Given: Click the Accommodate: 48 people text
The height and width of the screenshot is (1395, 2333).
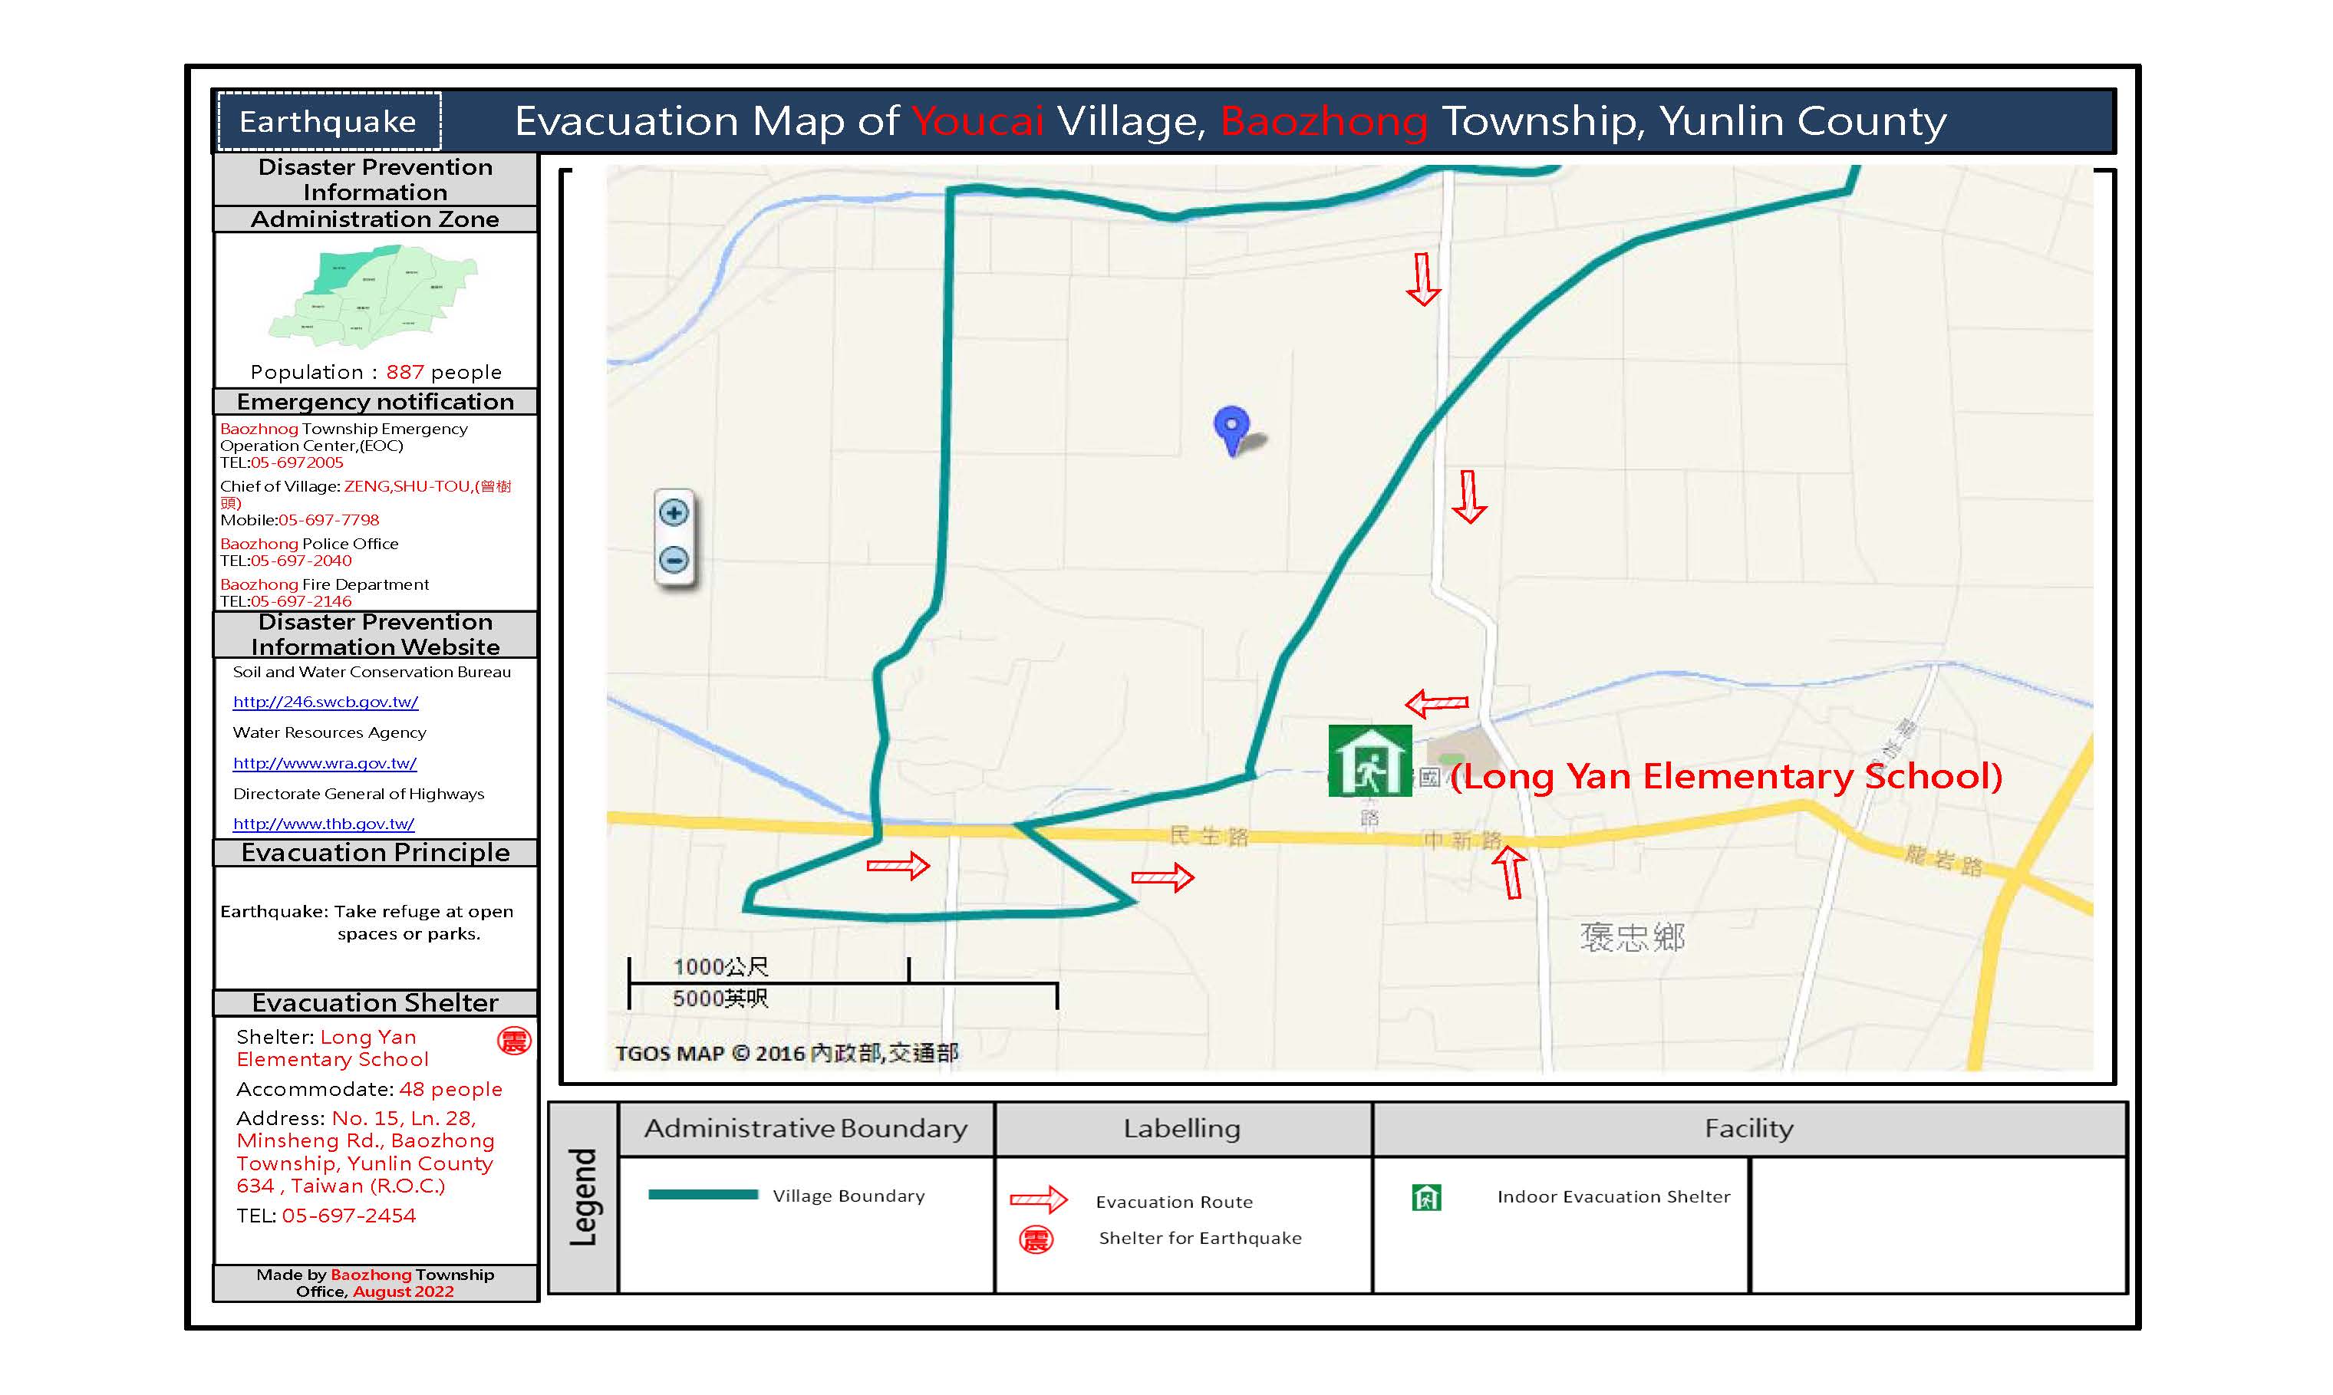Looking at the screenshot, I should click(370, 1090).
